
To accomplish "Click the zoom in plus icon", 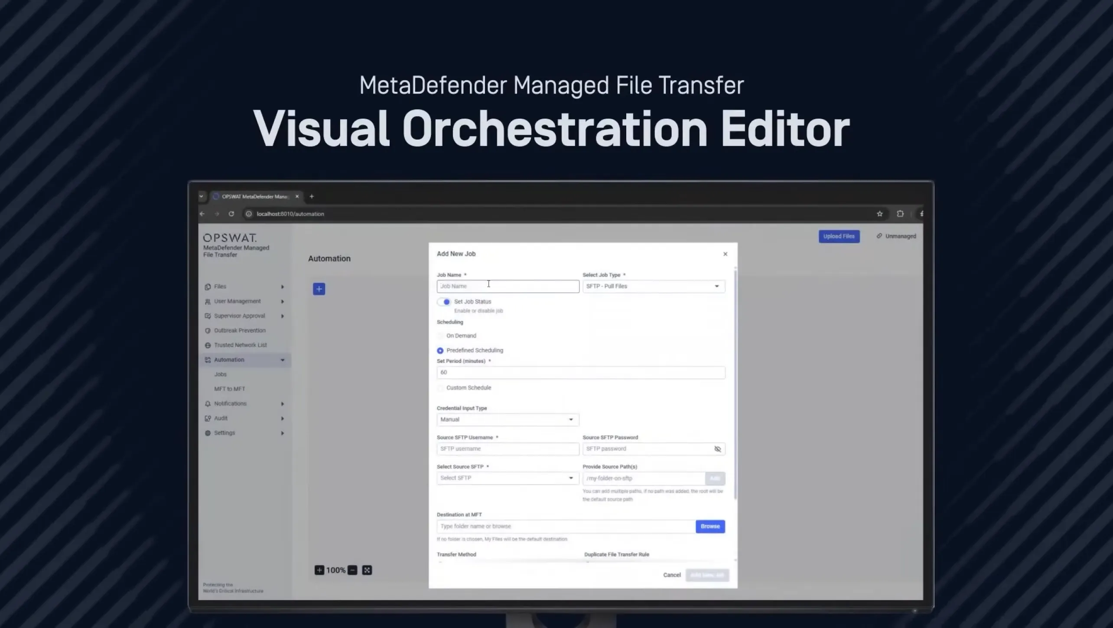I will point(319,570).
